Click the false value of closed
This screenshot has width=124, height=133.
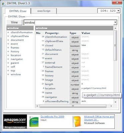click(x=84, y=45)
